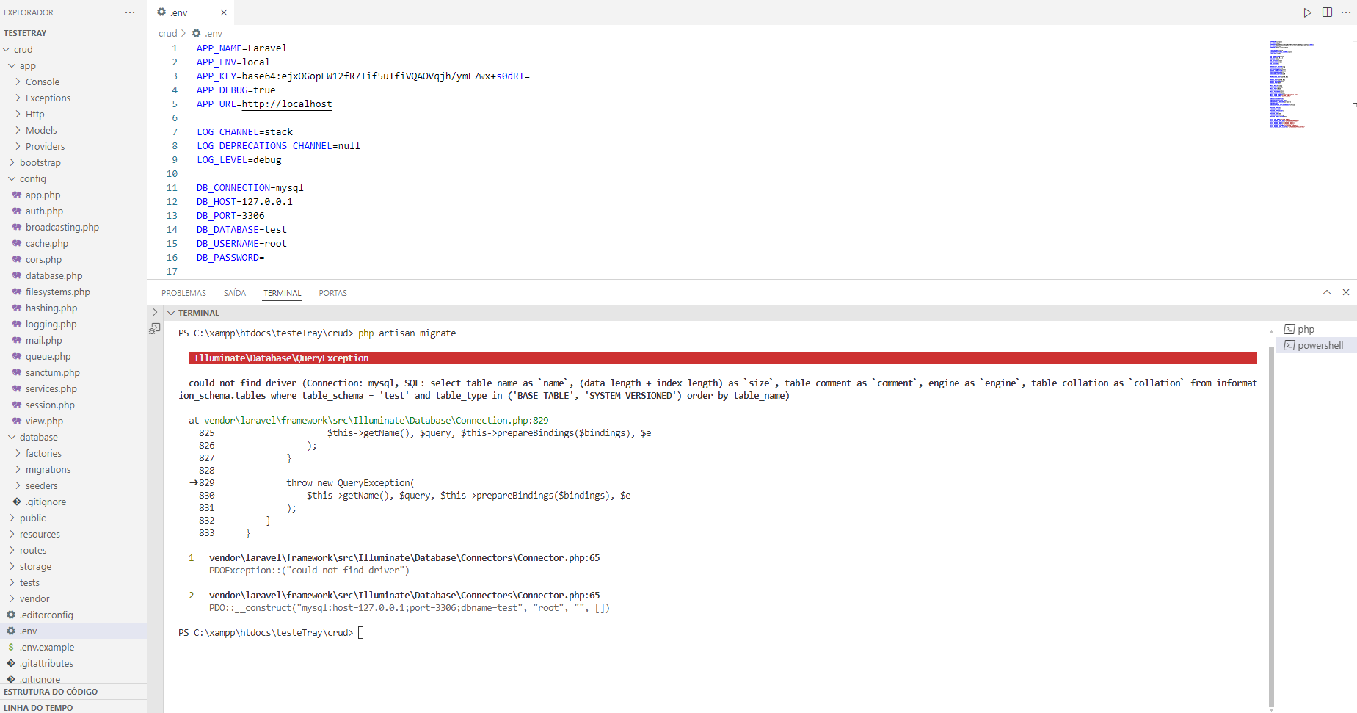Viewport: 1357px width, 713px height.
Task: Follow the http://localhost URL link
Action: pyautogui.click(x=287, y=104)
